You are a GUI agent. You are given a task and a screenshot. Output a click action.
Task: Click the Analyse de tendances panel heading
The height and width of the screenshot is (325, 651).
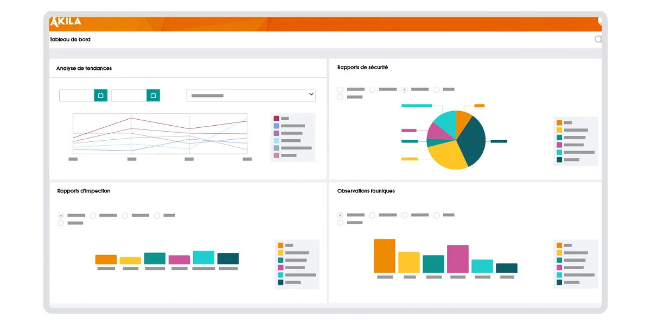[x=84, y=68]
